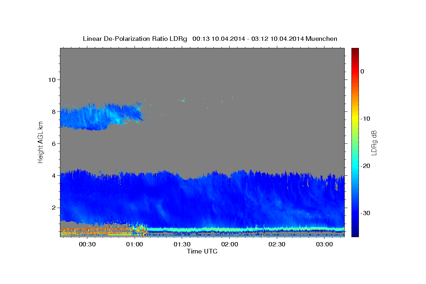Click the 'Time UTC' axis label

(202, 251)
